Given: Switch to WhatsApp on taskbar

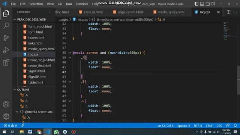Looking at the screenshot, I should pos(56,132).
